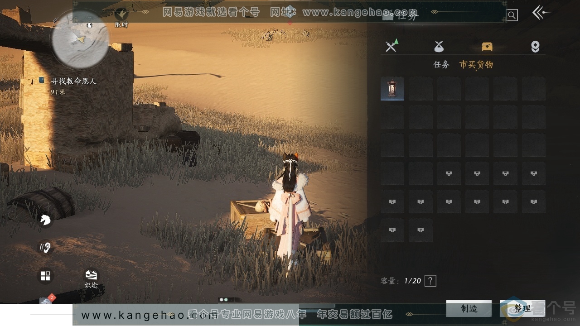Track the quest 寻找救命恩人
This screenshot has width=580, height=326.
tap(73, 81)
